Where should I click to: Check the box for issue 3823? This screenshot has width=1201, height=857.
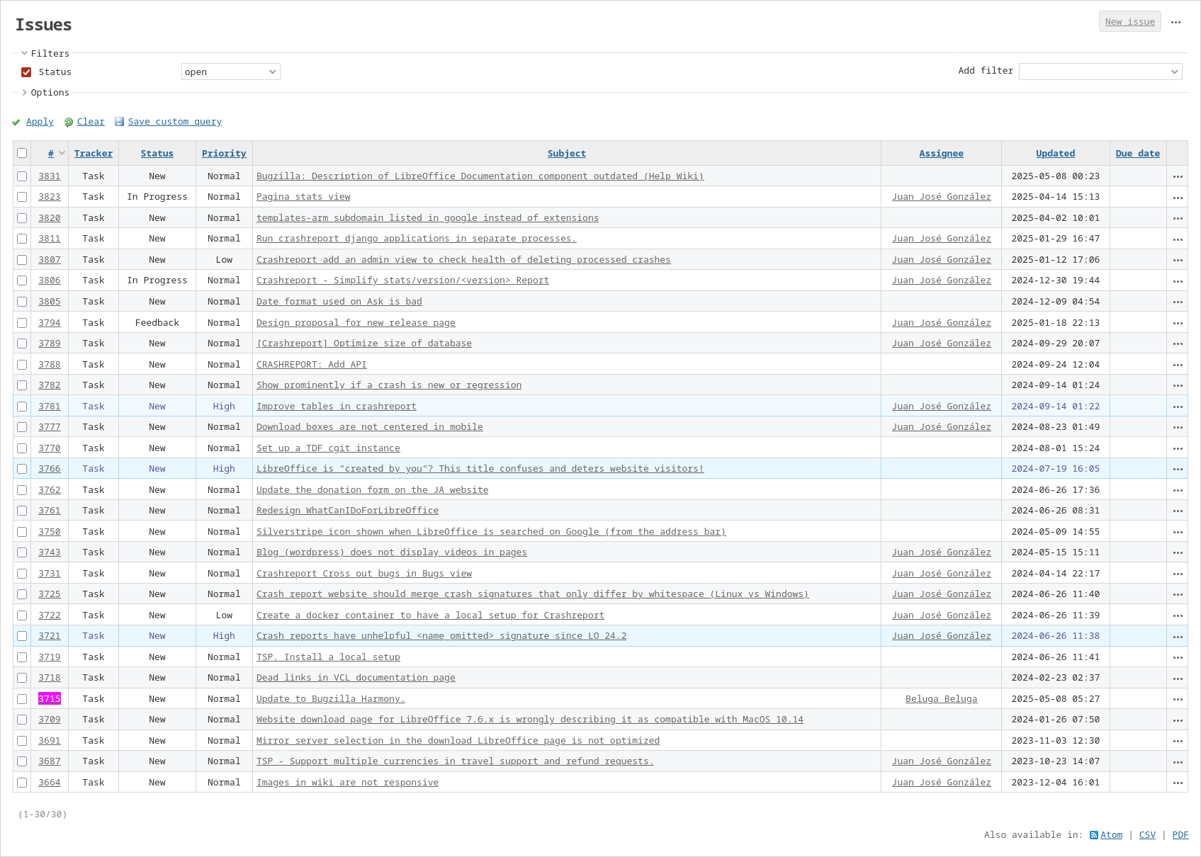click(22, 197)
